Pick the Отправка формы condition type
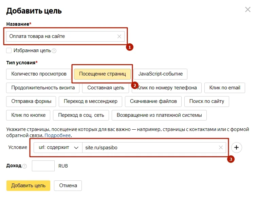Screen dimensions: 257x197 [x=31, y=101]
